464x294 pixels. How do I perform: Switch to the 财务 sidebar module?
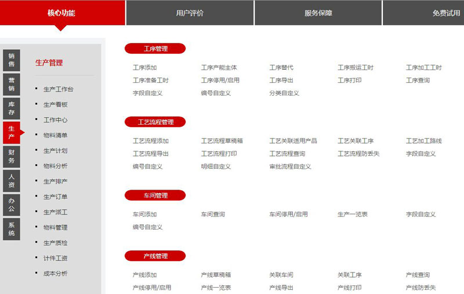pos(12,156)
